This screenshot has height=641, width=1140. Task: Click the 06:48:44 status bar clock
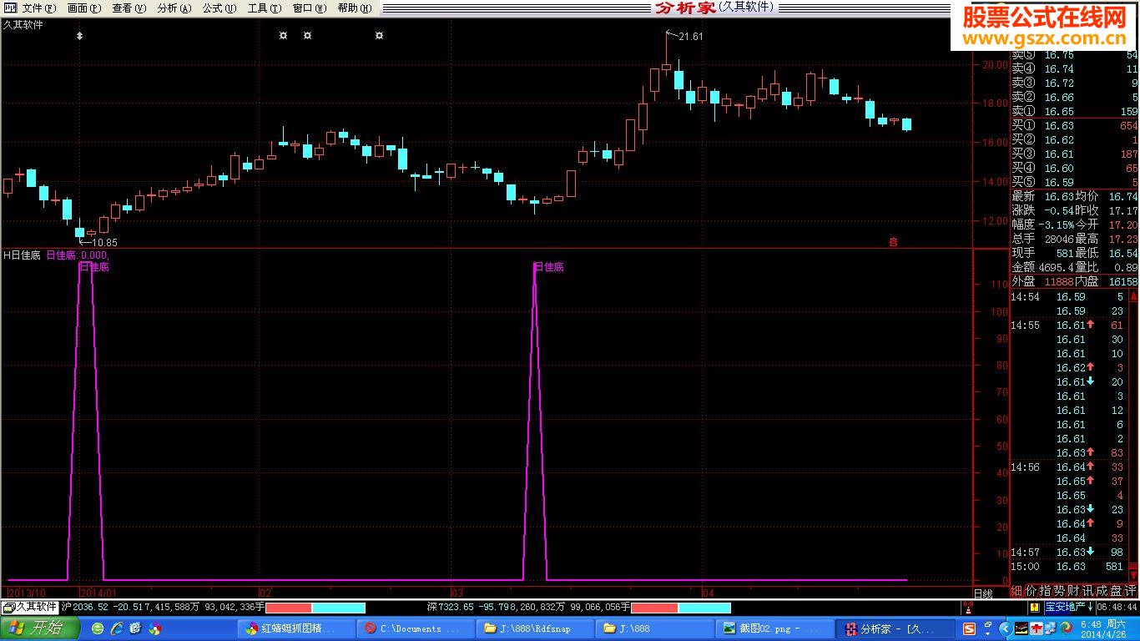[1117, 607]
